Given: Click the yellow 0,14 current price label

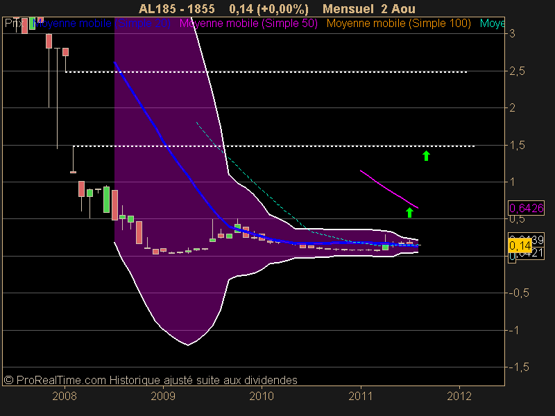Looking at the screenshot, I should tap(520, 245).
